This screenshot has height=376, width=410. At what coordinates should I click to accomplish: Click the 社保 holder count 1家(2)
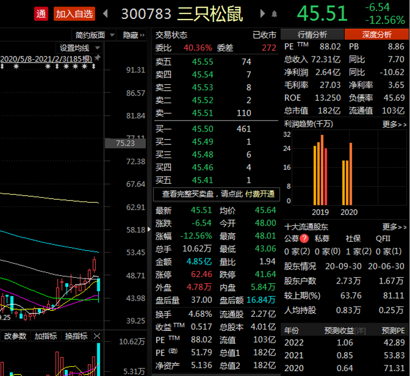pos(358,252)
